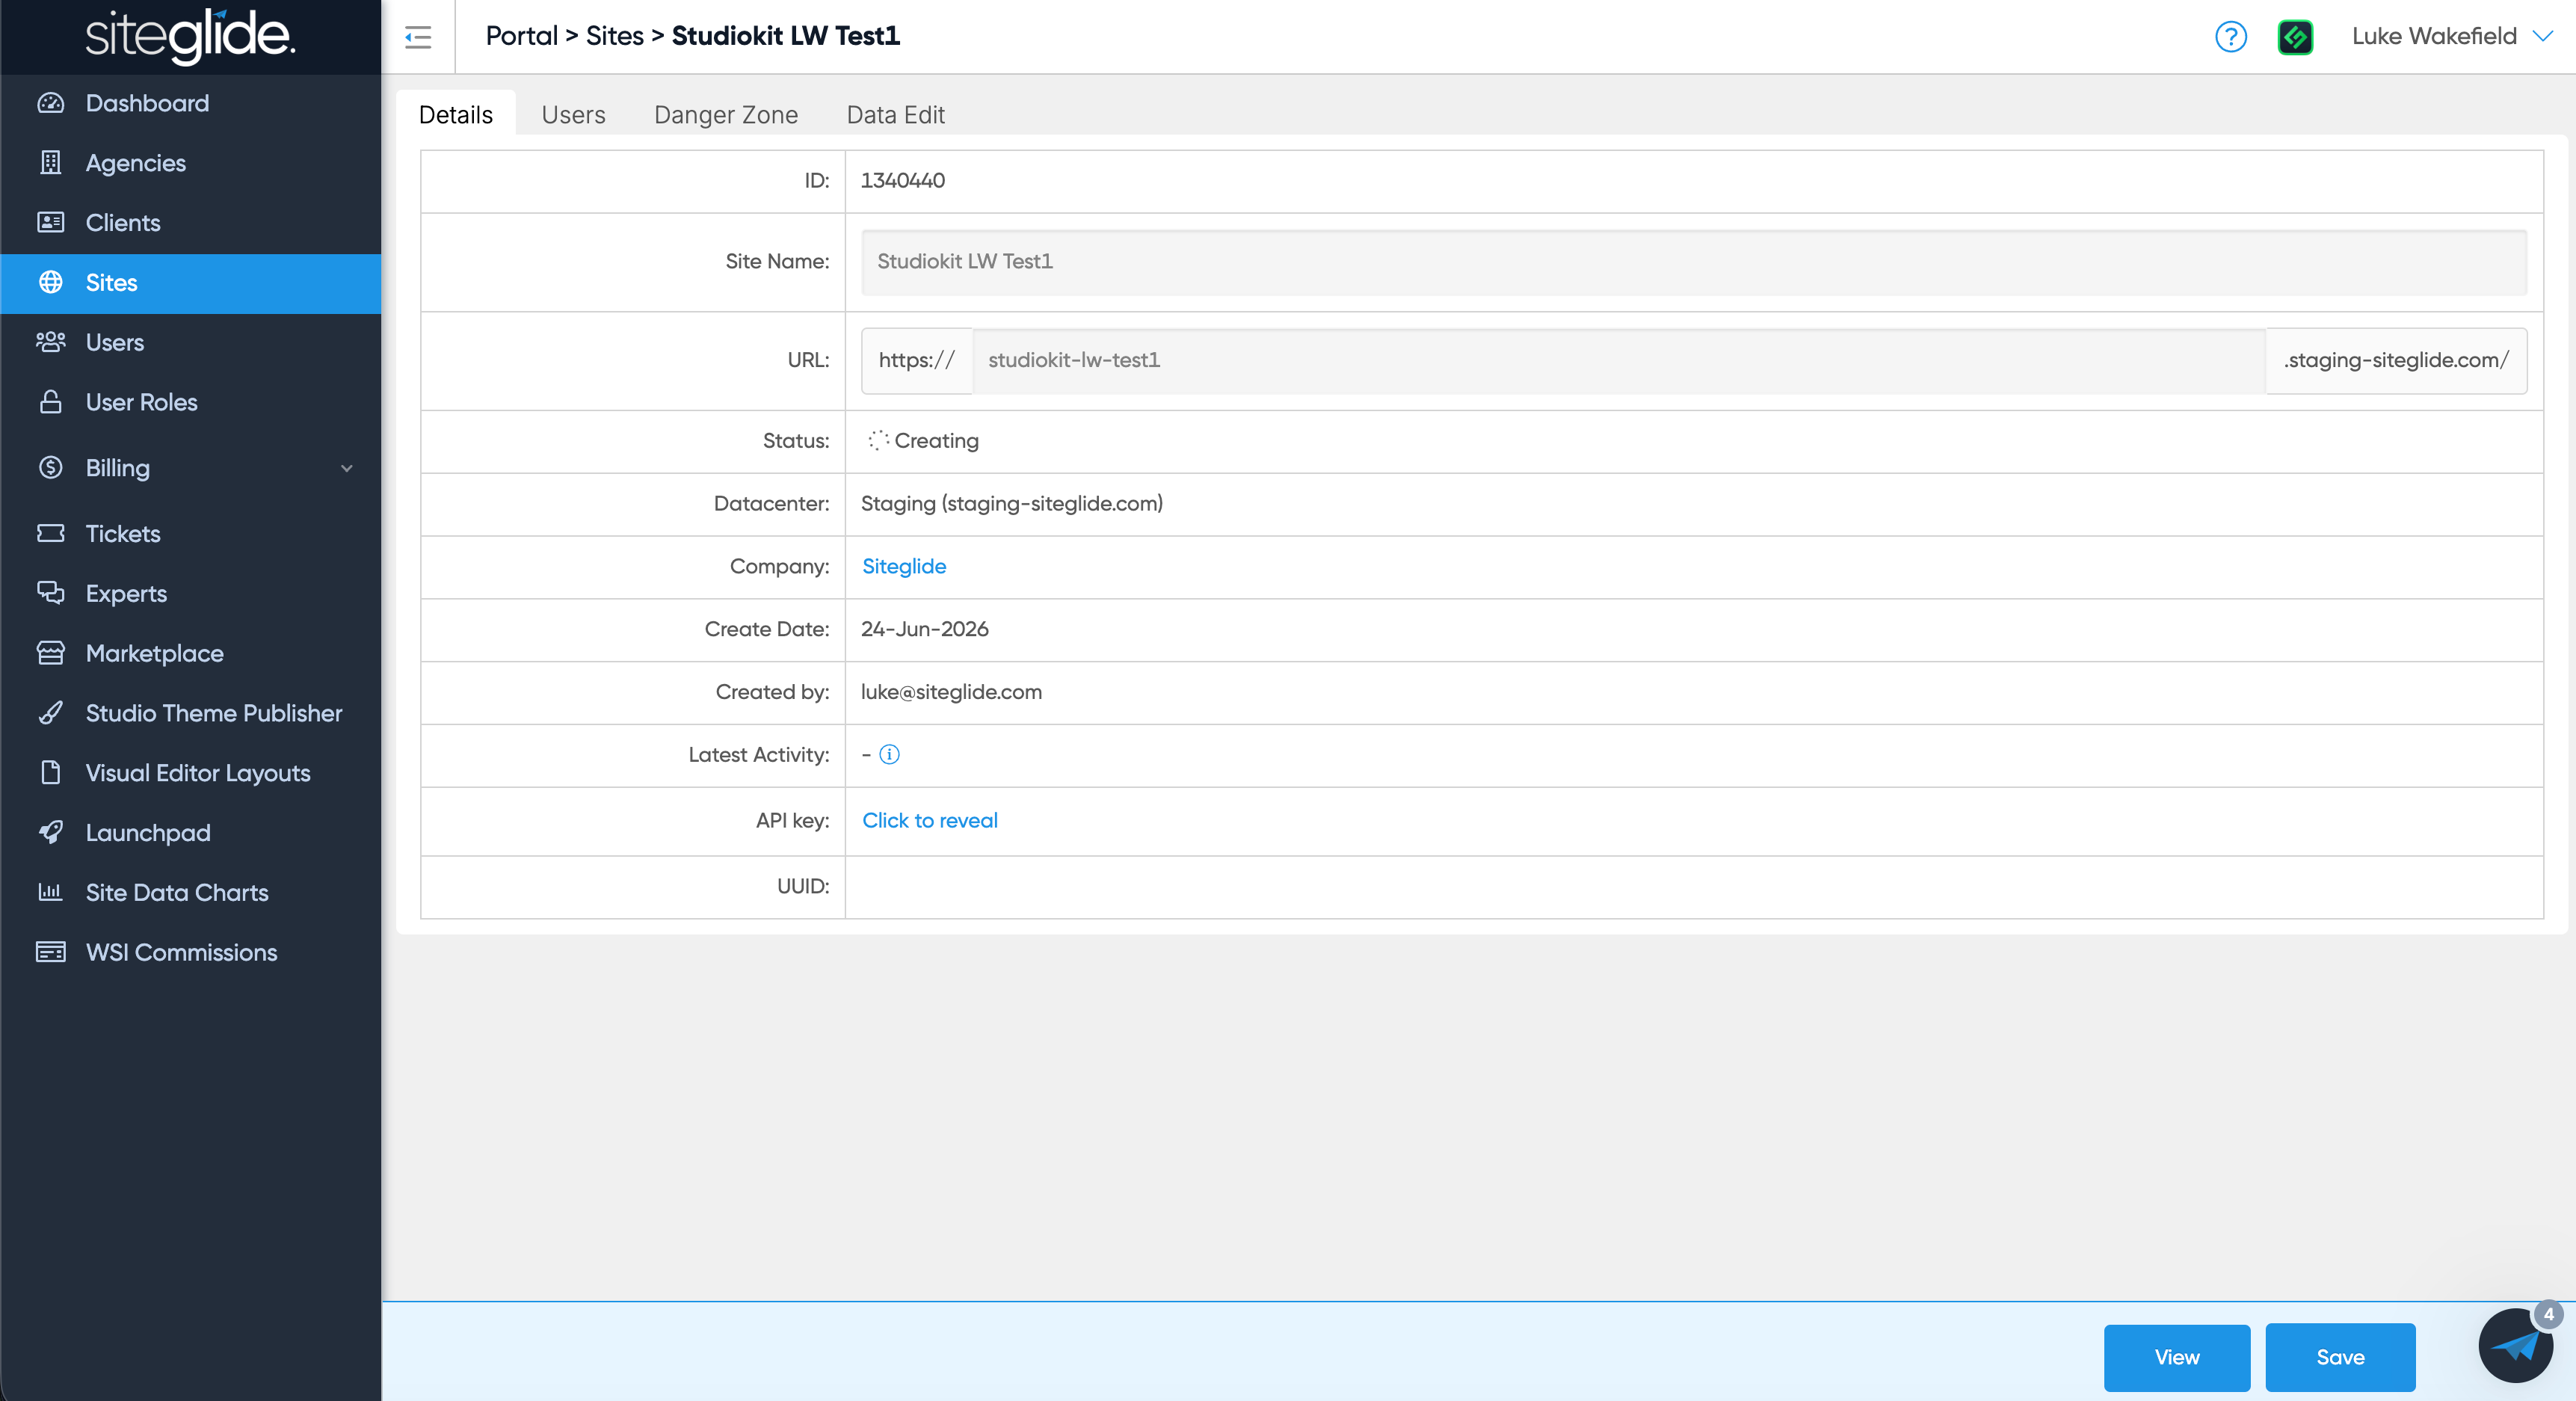Open WSI Commissions

[x=190, y=952]
